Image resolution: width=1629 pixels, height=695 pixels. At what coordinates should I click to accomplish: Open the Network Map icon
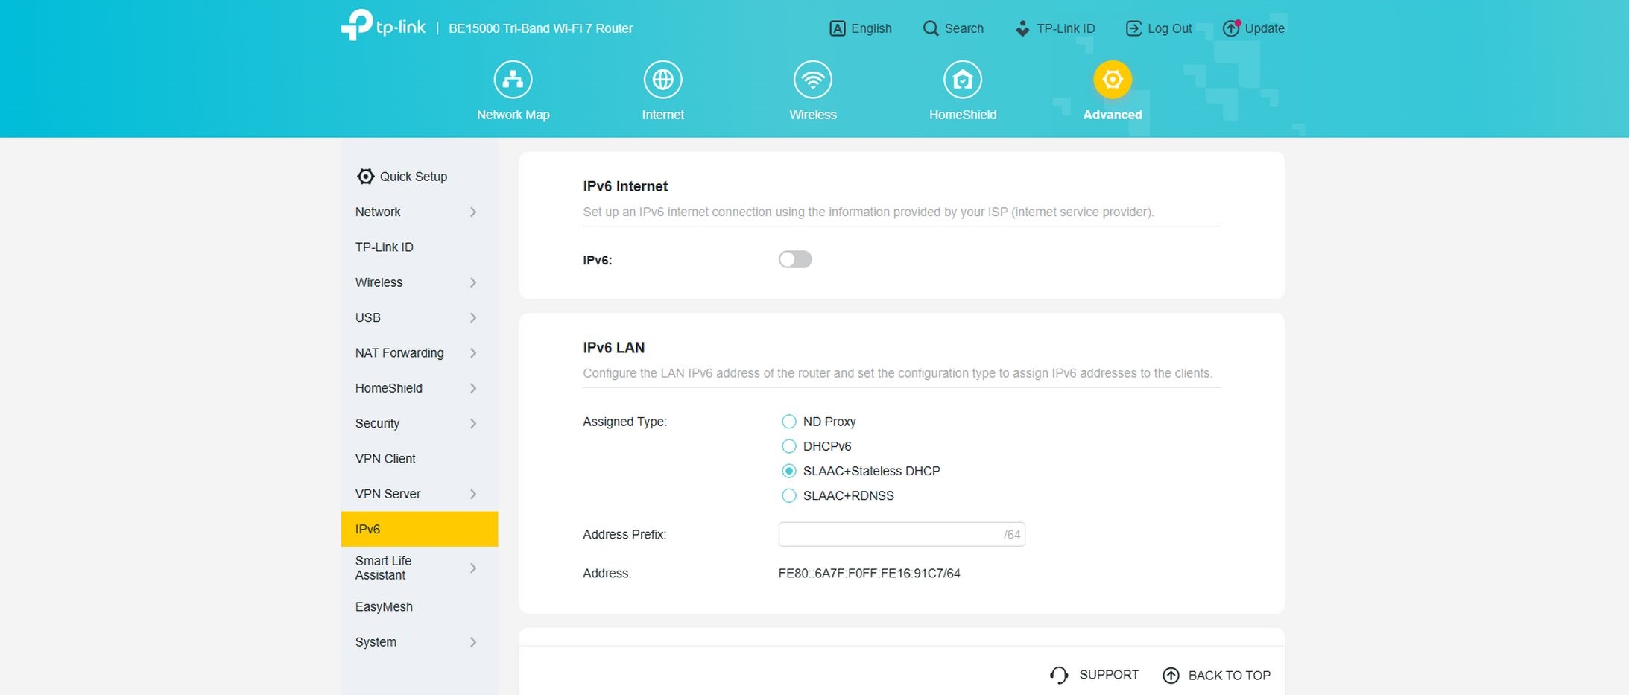pos(513,80)
